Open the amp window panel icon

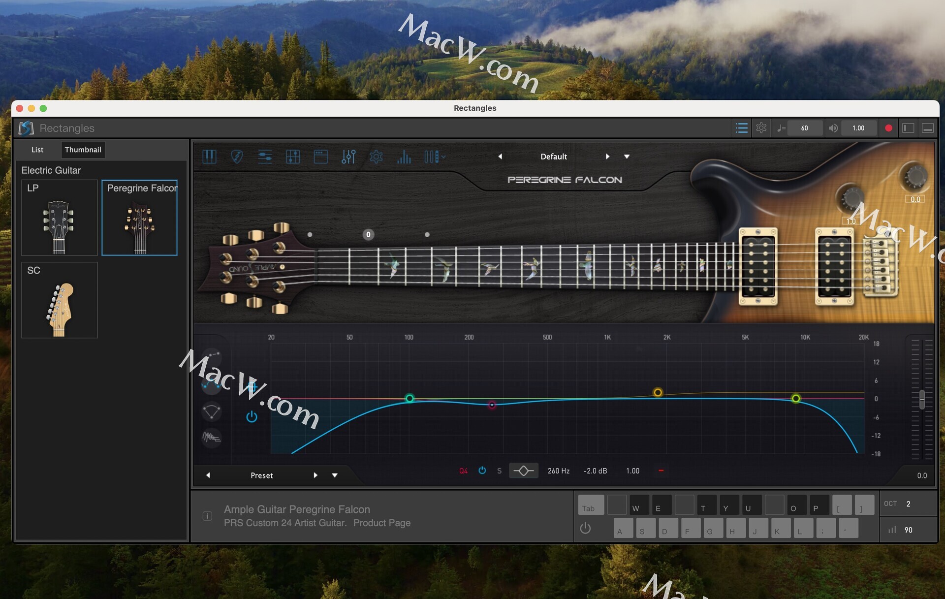coord(321,157)
